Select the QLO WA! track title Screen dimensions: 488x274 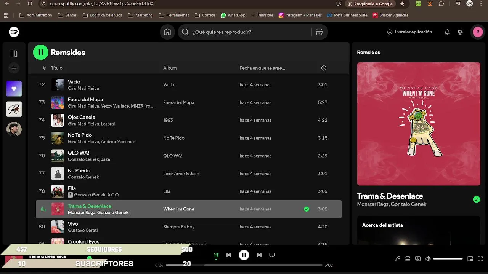[79, 153]
